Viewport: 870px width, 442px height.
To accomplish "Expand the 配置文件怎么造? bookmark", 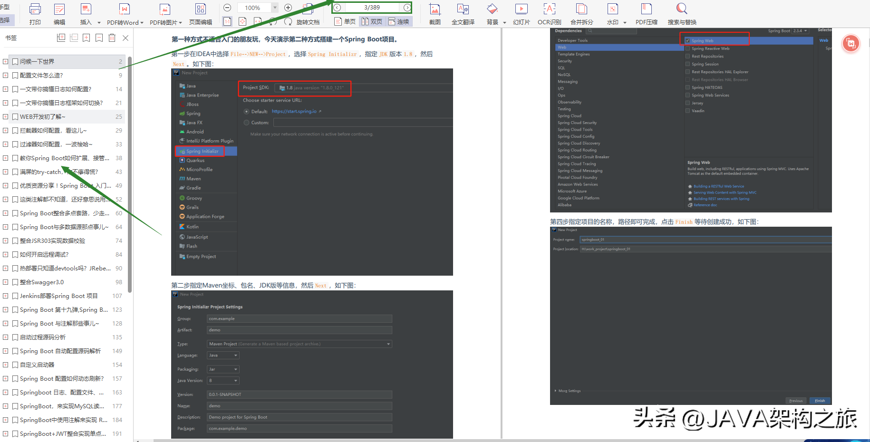I will click(5, 75).
